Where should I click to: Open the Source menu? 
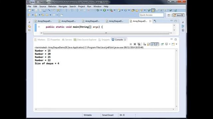pyautogui.click(x=43, y=7)
